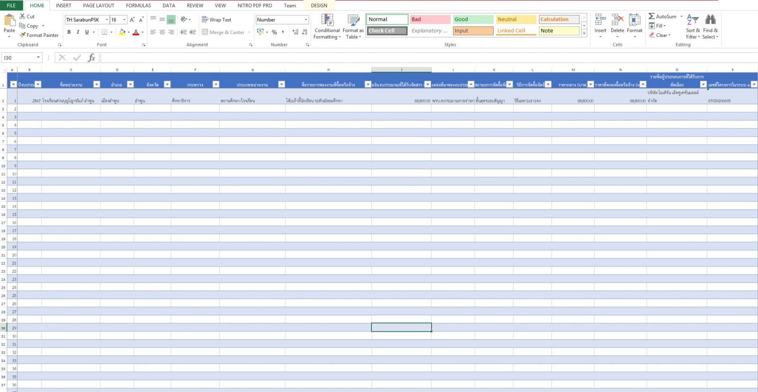Toggle Wrap Text for the cell

pos(217,19)
